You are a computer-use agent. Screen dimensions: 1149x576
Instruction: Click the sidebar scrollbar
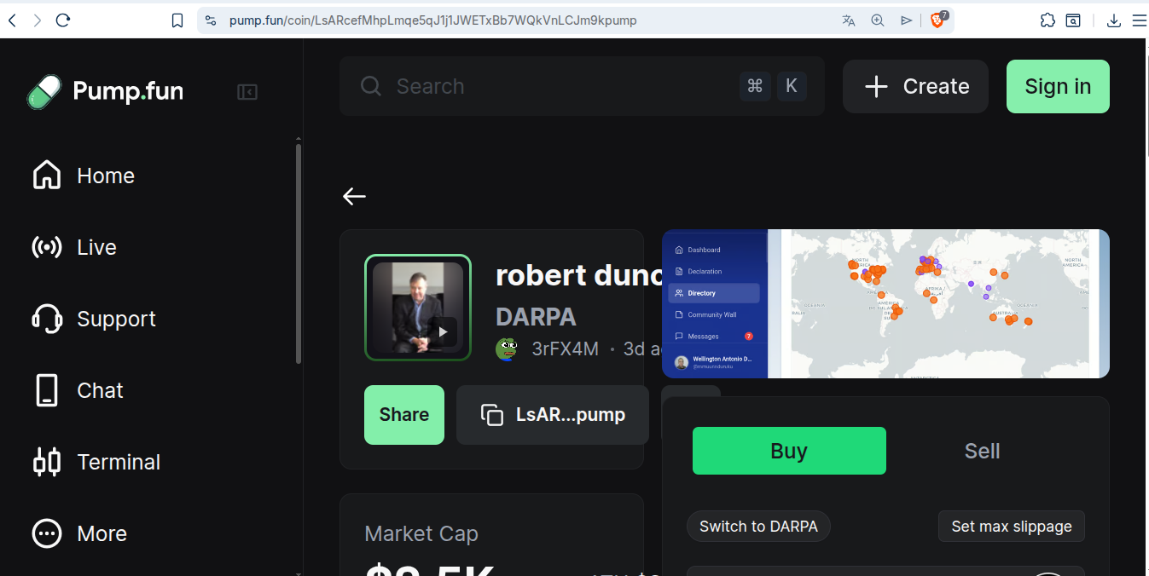click(x=298, y=253)
